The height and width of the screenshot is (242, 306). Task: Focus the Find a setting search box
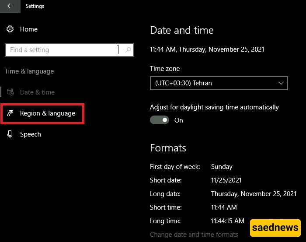[x=61, y=50]
